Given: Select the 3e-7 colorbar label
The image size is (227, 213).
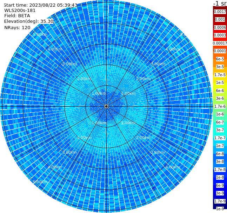Looking at the screenshot, I should pyautogui.click(x=220, y=130).
